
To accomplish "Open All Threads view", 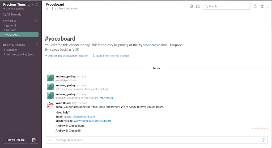I will pos(12,15).
